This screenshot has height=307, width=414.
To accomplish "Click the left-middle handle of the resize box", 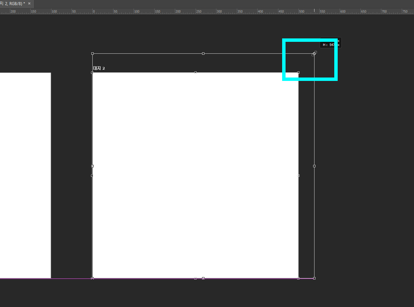I will click(x=93, y=166).
